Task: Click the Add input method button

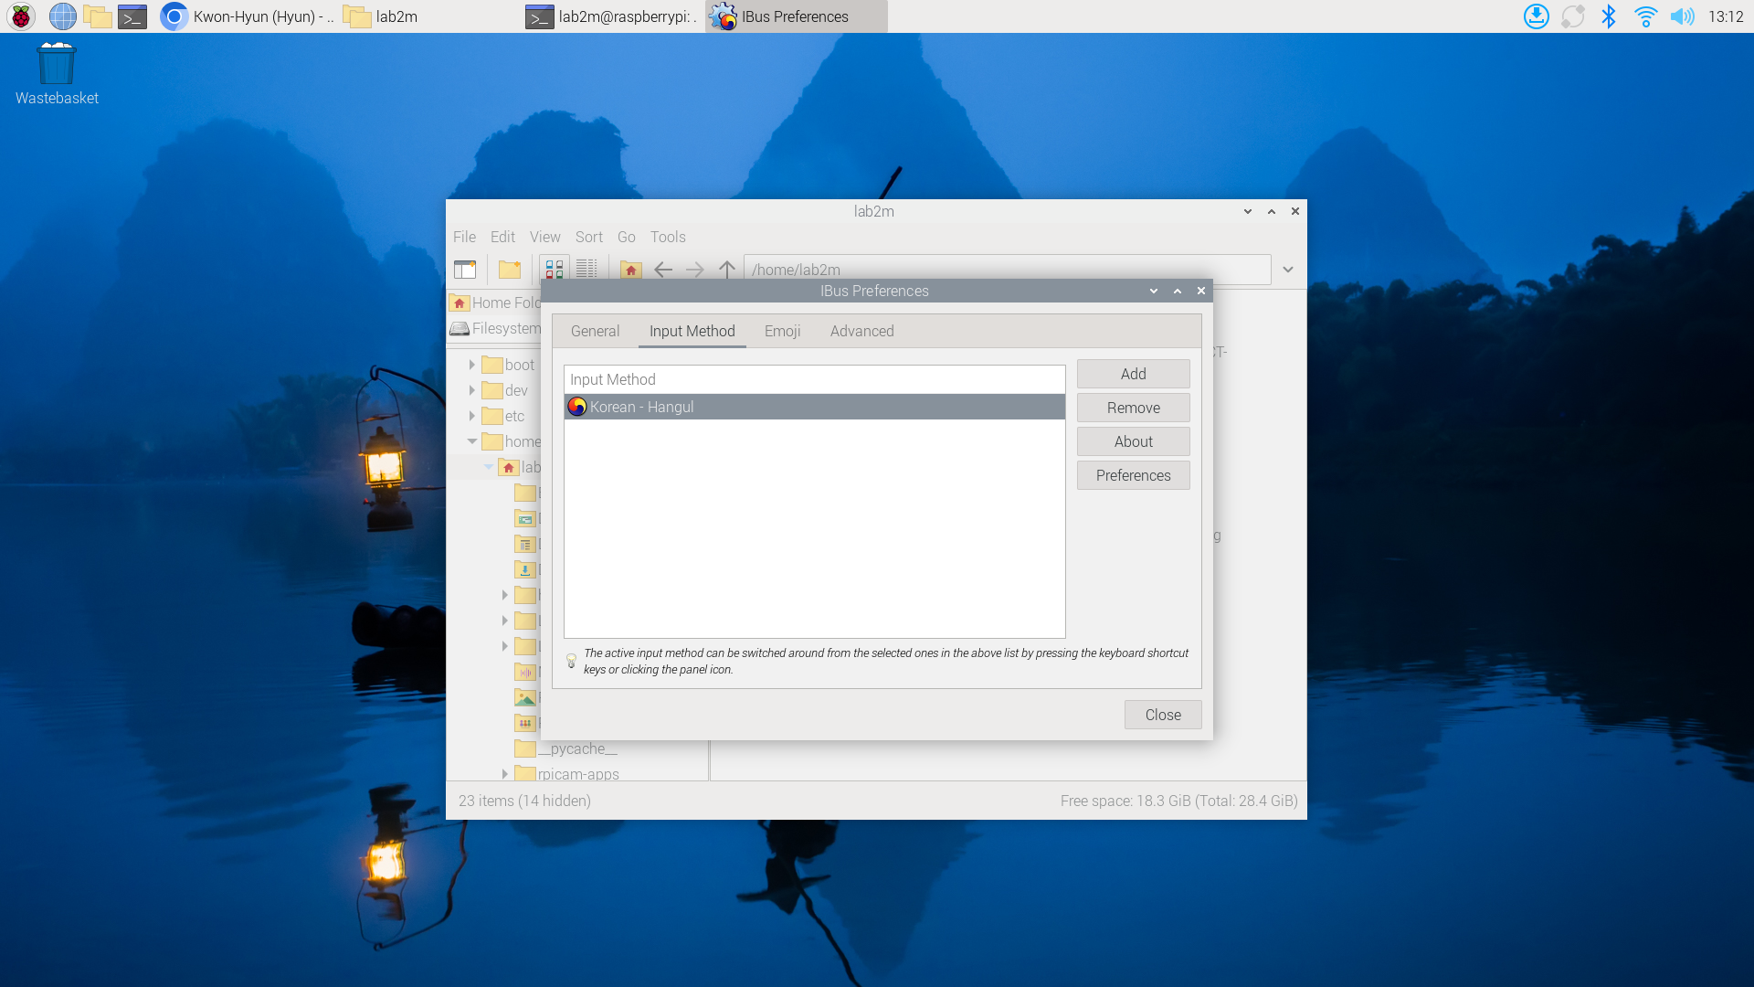Action: (x=1133, y=374)
